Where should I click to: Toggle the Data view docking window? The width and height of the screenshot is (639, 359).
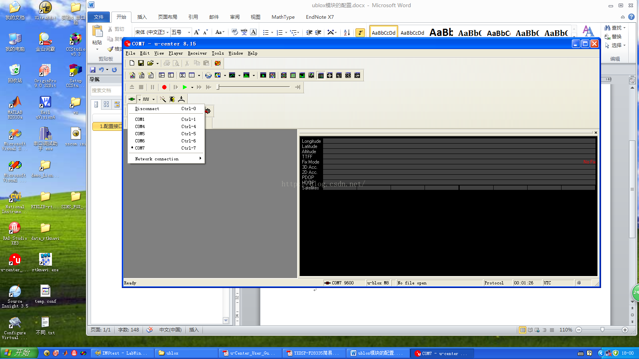coord(321,75)
